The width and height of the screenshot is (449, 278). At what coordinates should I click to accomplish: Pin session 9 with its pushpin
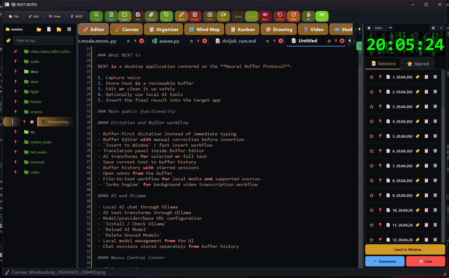click(x=380, y=195)
